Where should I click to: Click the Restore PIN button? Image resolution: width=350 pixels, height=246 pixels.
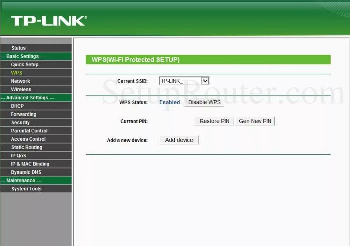click(x=214, y=121)
